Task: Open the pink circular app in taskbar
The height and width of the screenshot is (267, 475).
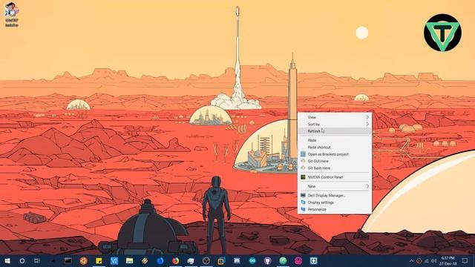Action: click(x=298, y=260)
